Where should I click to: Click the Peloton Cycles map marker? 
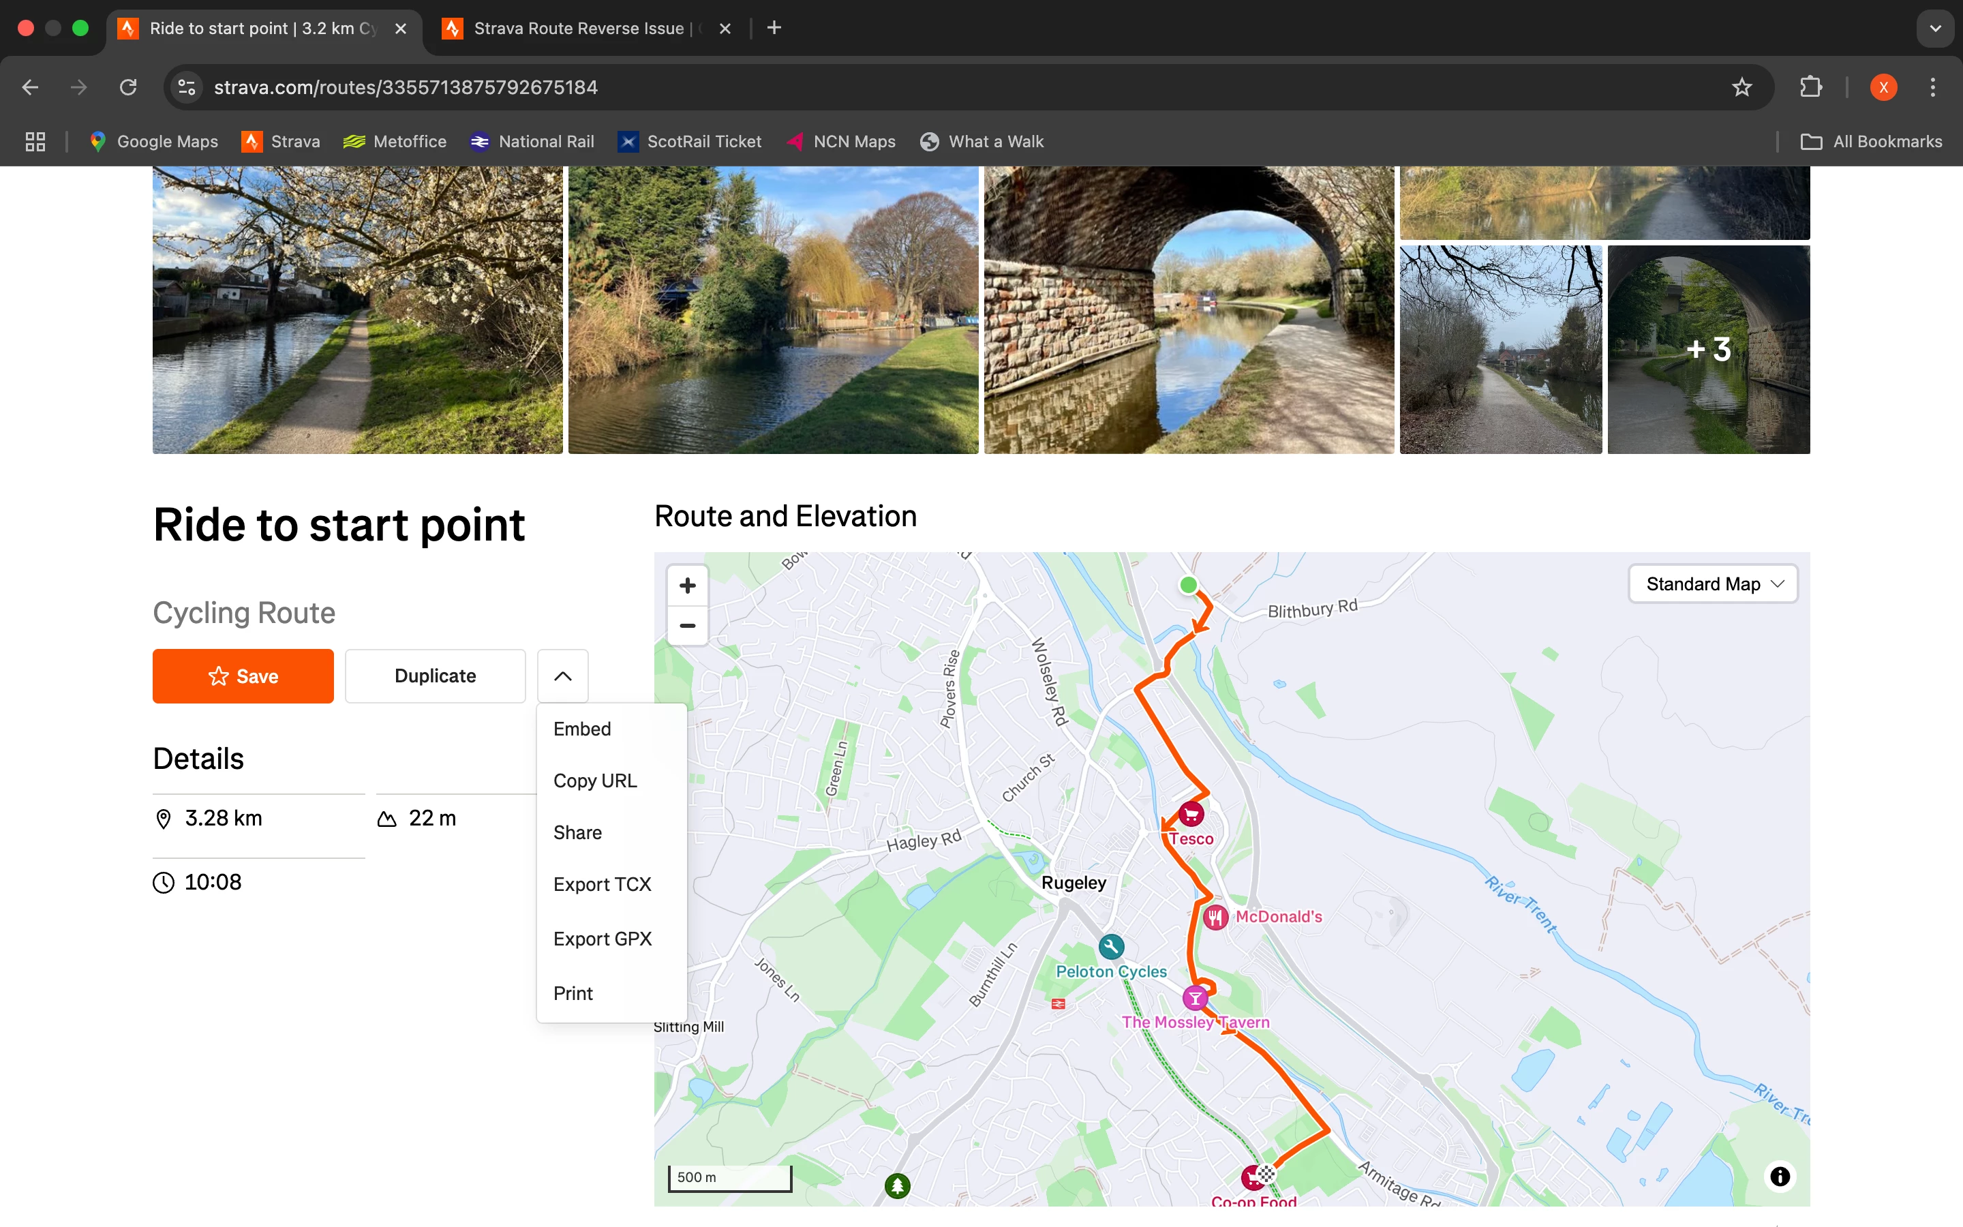1110,946
